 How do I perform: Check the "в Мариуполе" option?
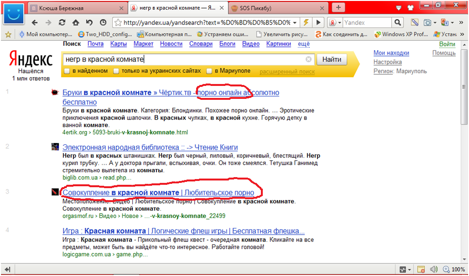(209, 71)
